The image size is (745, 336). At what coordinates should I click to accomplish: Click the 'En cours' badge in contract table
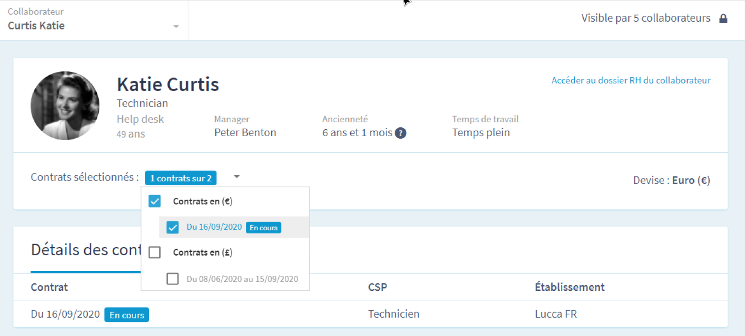tap(126, 315)
